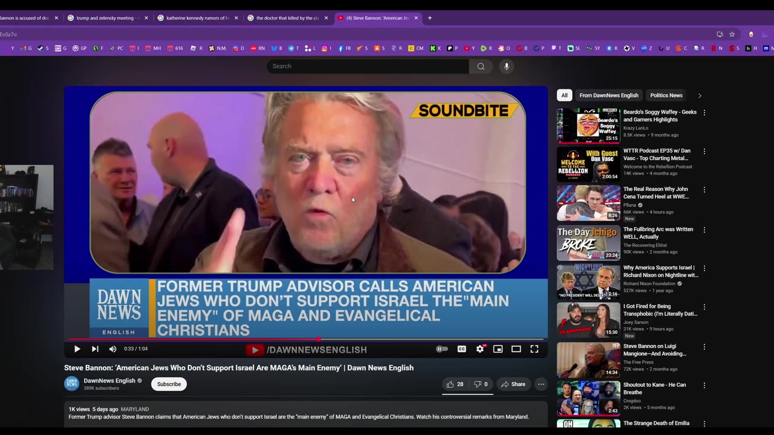
Task: Open miniplayer mode
Action: click(x=498, y=349)
